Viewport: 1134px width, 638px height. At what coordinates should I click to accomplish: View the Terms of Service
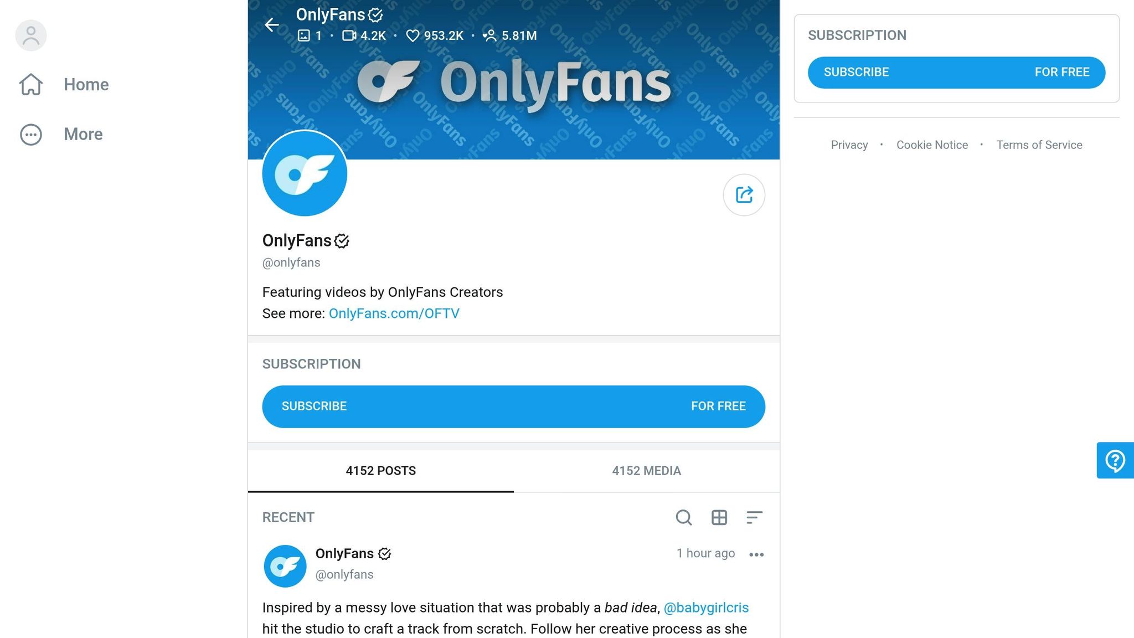click(x=1039, y=145)
